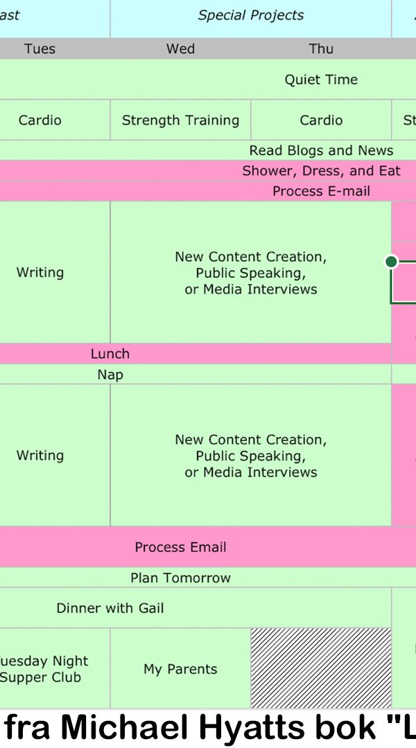Select the Process E-mail morning row

point(208,191)
